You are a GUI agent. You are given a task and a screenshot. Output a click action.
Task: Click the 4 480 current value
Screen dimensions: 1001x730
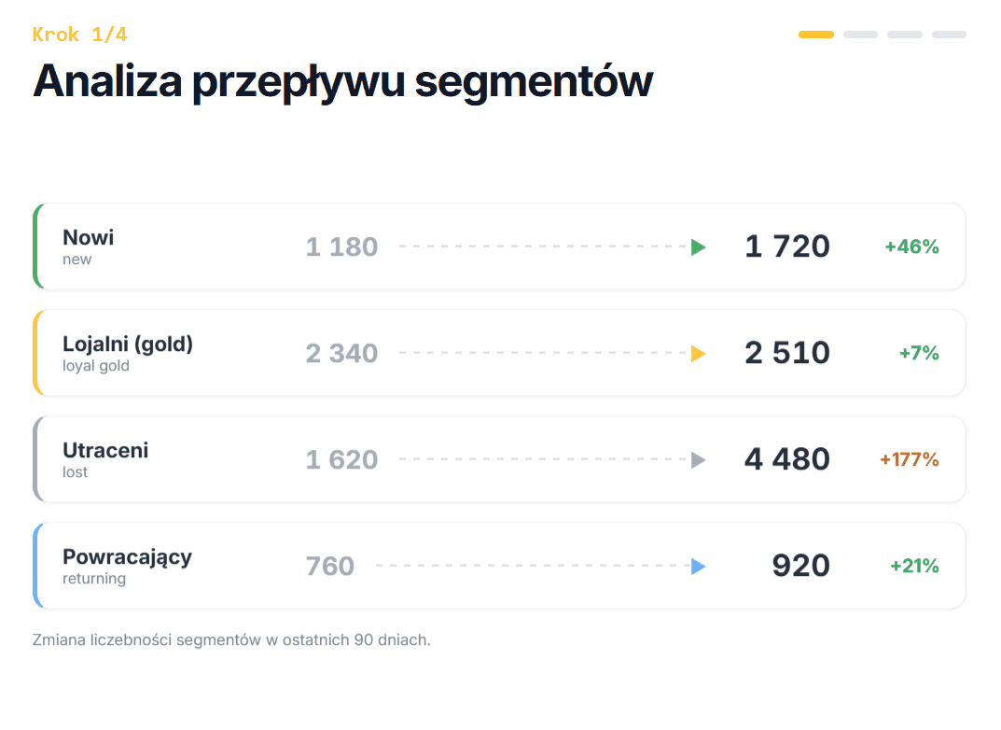[x=787, y=459]
